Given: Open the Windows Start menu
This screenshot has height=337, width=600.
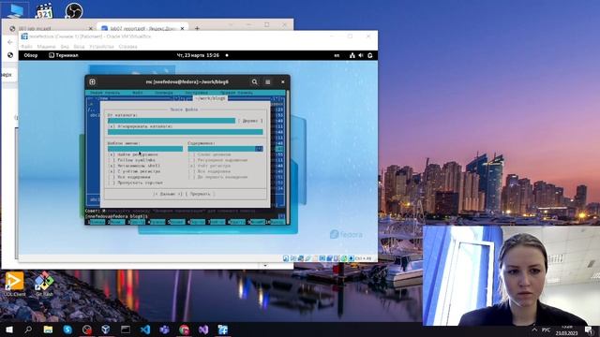Looking at the screenshot, I should pyautogui.click(x=8, y=330).
